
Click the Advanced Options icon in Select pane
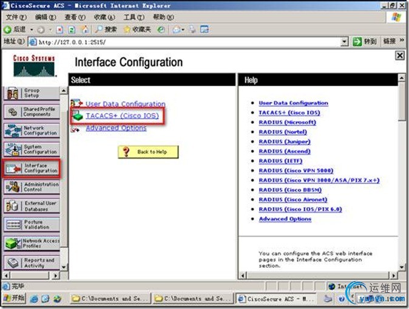coord(75,129)
